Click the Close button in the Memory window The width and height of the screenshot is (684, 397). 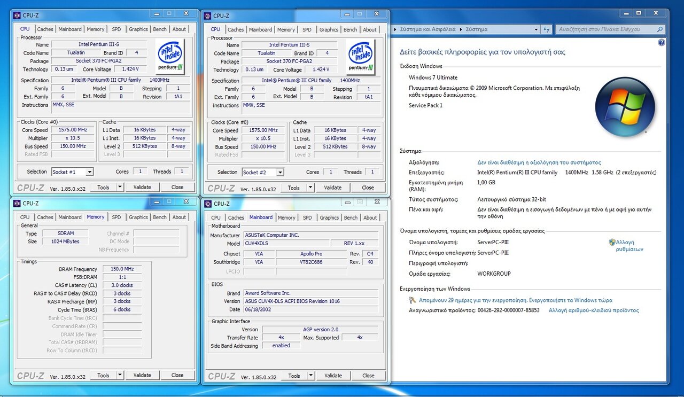[x=177, y=375]
